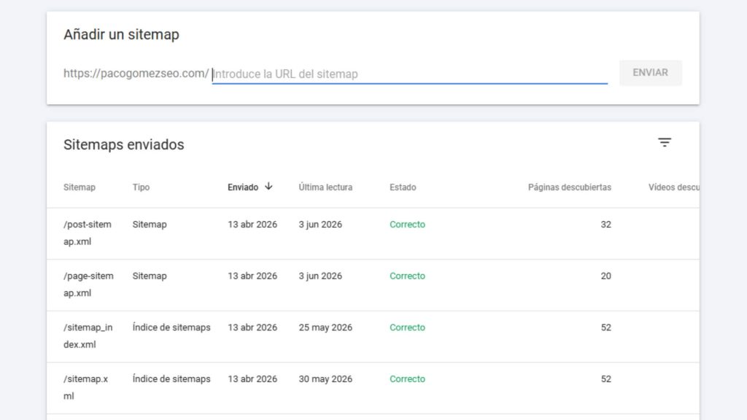Toggle the Enviado sort arrow
747x420 pixels.
pyautogui.click(x=268, y=186)
